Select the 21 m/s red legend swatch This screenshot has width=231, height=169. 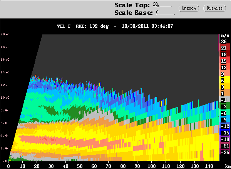(225, 48)
